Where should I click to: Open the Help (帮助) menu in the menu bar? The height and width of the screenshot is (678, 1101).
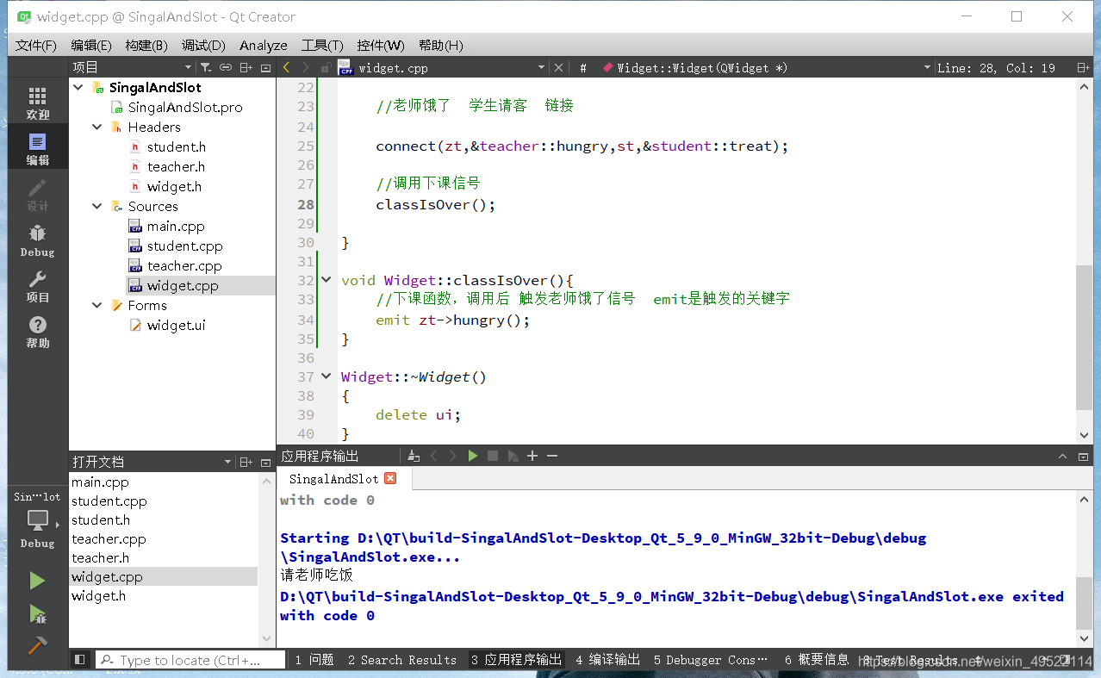coord(441,46)
